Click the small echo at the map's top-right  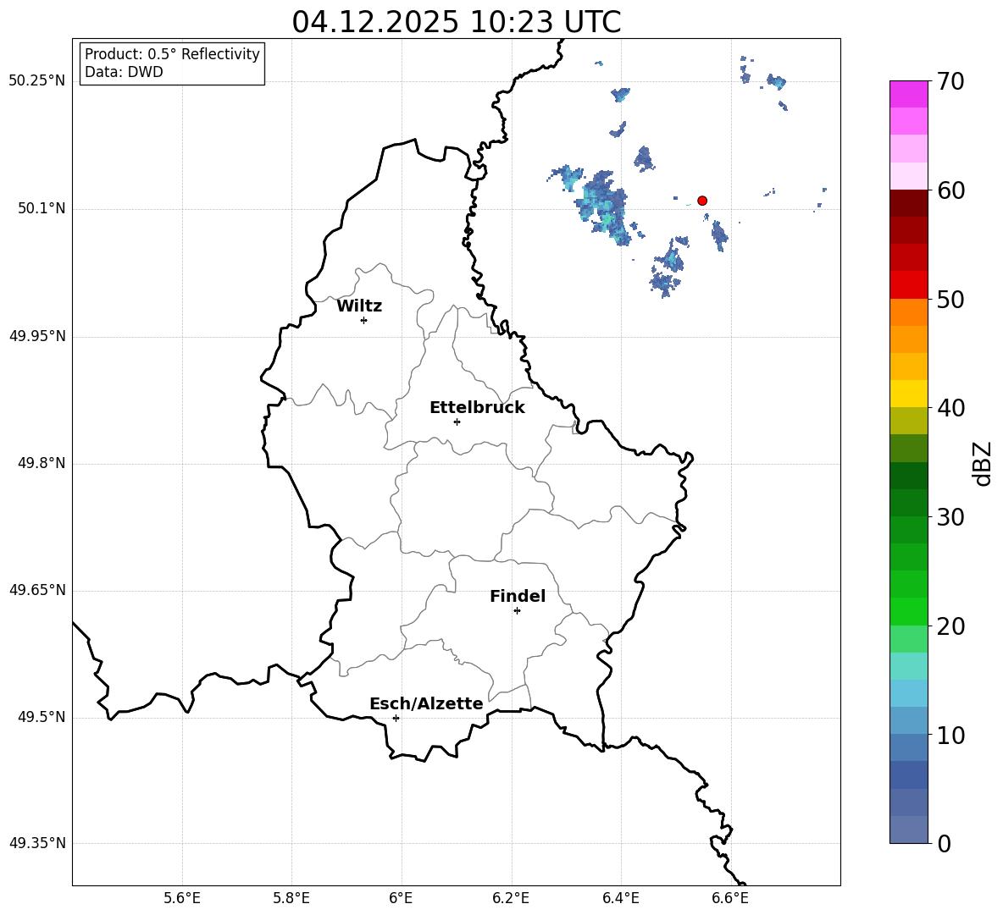coord(777,82)
